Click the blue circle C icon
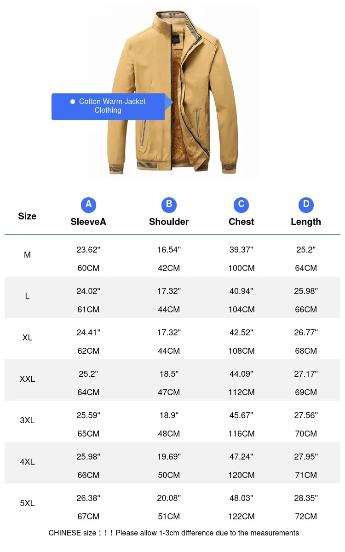 pos(241,205)
